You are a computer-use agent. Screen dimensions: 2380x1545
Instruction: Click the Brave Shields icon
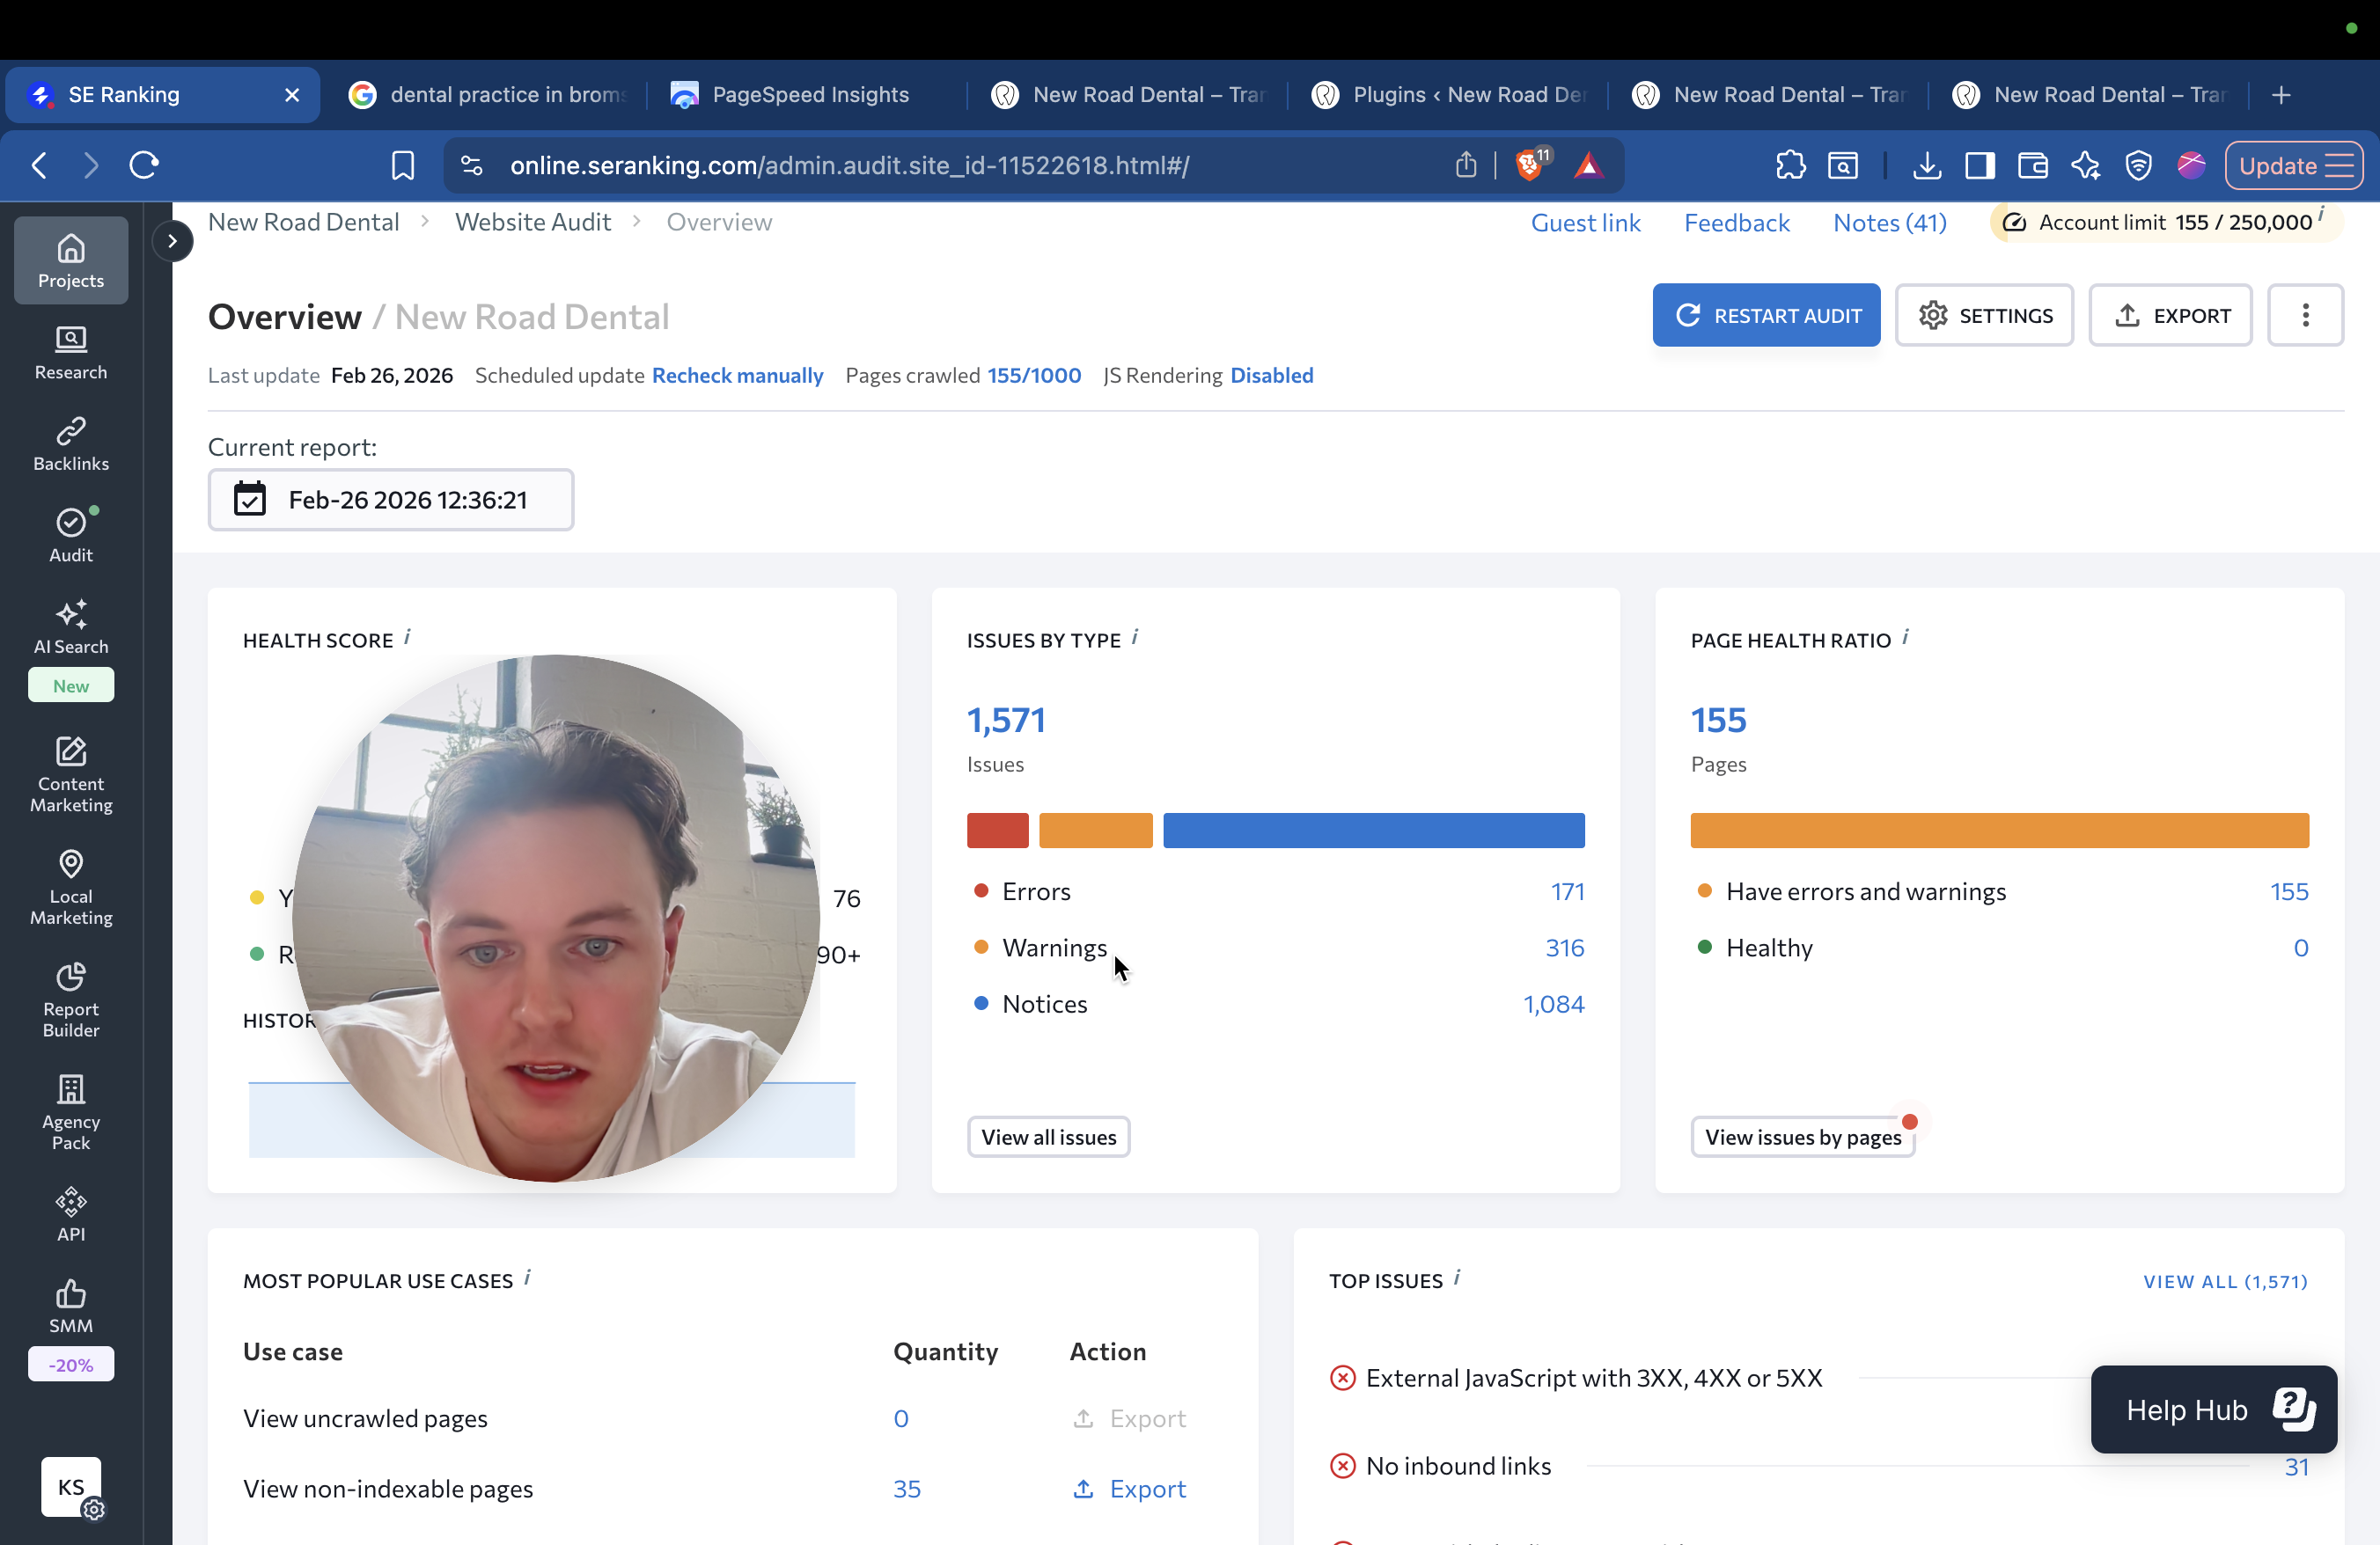coord(1529,165)
